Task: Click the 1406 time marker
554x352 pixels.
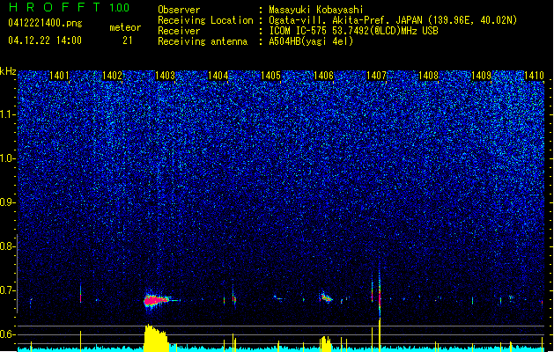Action: (323, 76)
